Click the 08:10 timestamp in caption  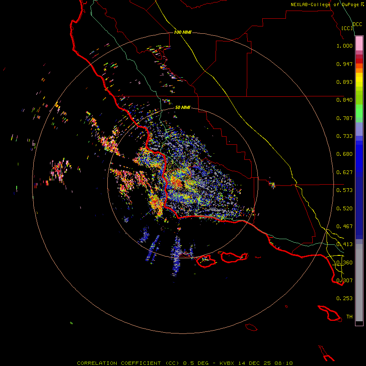point(284,363)
